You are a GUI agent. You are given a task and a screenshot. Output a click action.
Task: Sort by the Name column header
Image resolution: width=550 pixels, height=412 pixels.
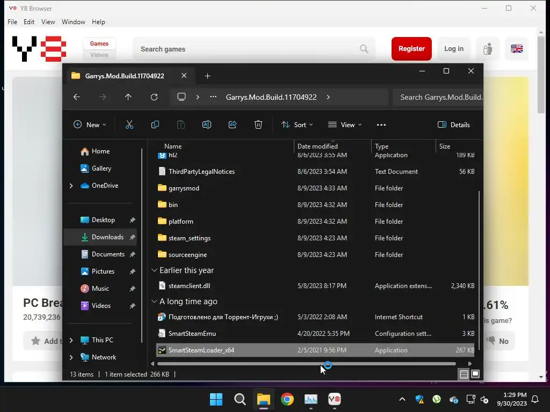coord(173,146)
